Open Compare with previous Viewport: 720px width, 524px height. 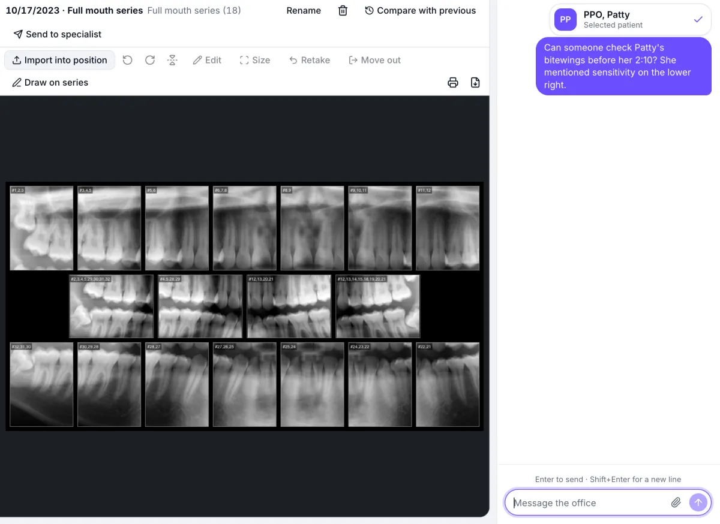(x=420, y=11)
